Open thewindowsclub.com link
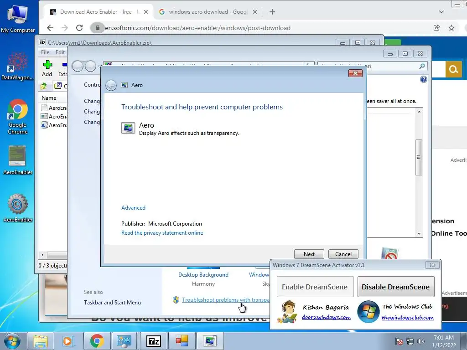Image resolution: width=467 pixels, height=350 pixels. (407, 318)
